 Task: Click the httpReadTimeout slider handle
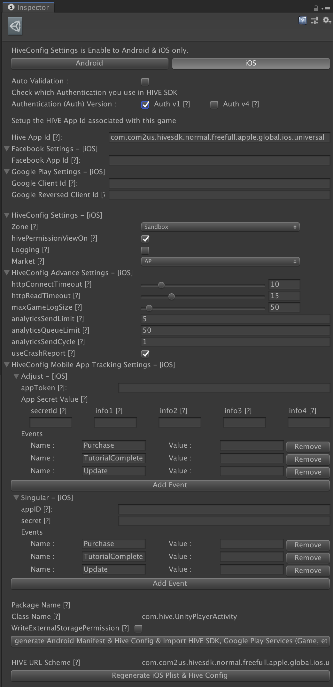click(172, 296)
